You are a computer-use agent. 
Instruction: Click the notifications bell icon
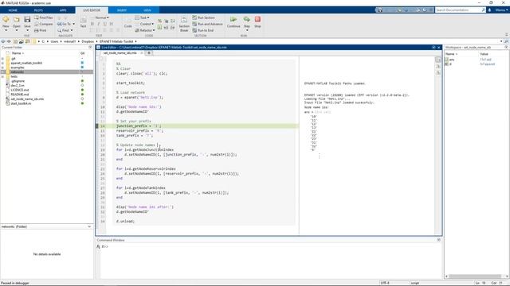coord(489,10)
